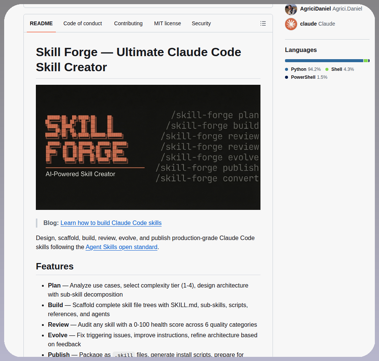The width and height of the screenshot is (379, 361).
Task: Select the README tab
Action: tap(41, 23)
